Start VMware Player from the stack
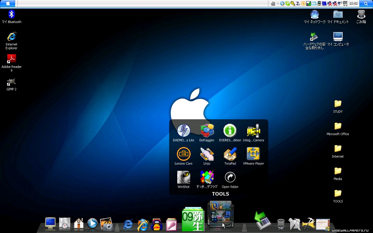Viewport: 373px width, 233px height. (x=253, y=156)
